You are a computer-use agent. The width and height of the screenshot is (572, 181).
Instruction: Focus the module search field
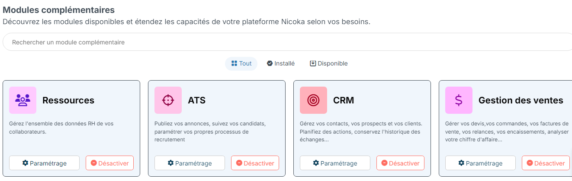[287, 42]
